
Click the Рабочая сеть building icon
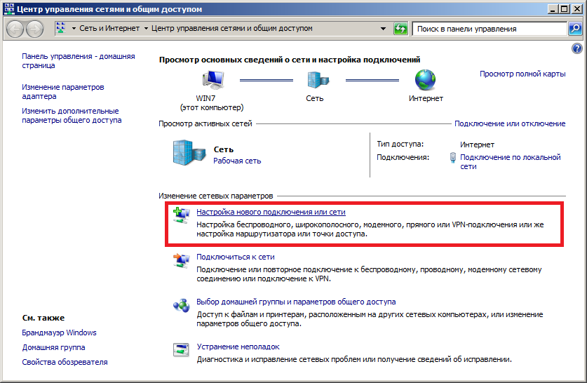pyautogui.click(x=187, y=154)
